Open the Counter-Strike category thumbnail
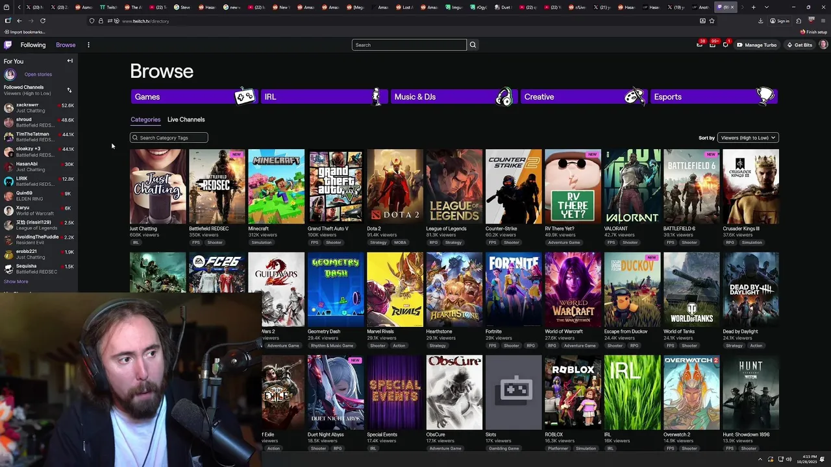Viewport: 831px width, 467px height. (514, 187)
